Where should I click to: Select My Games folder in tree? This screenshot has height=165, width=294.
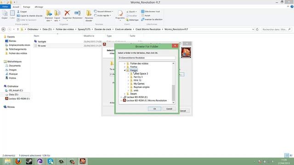[139, 83]
